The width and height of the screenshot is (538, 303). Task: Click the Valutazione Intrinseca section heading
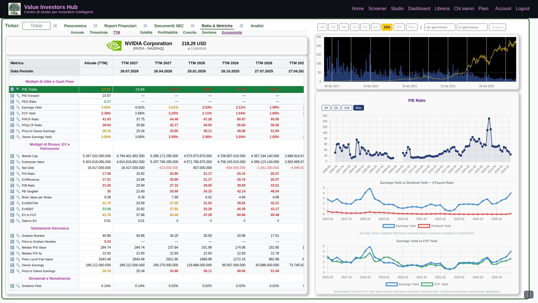[x=50, y=228]
